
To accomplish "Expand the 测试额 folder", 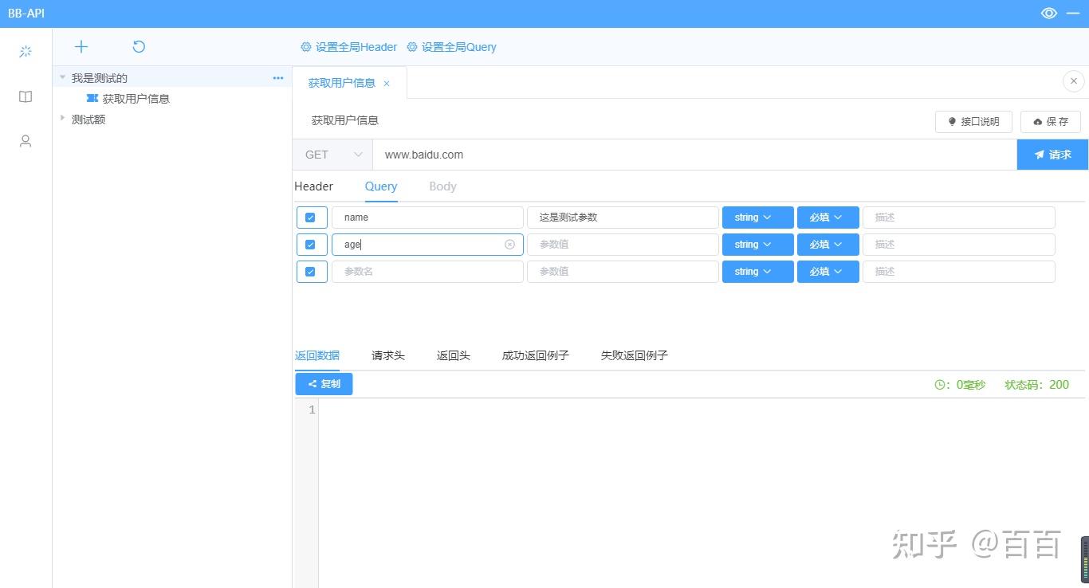I will (x=63, y=118).
